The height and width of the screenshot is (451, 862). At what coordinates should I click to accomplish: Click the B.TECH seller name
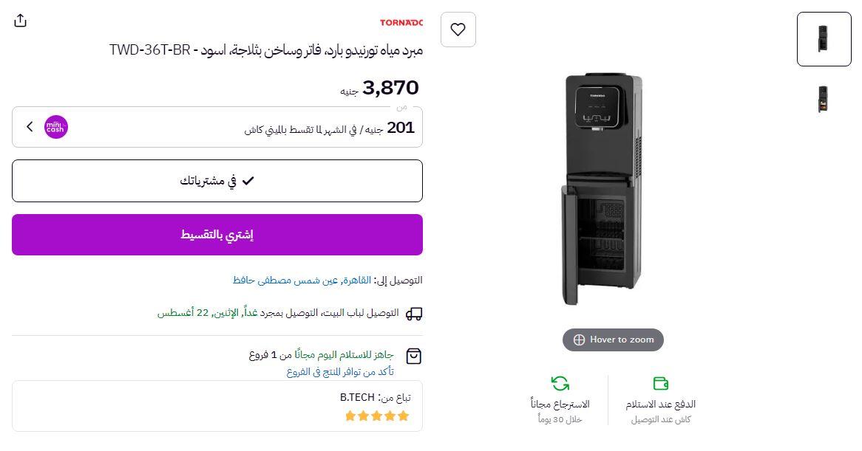357,397
